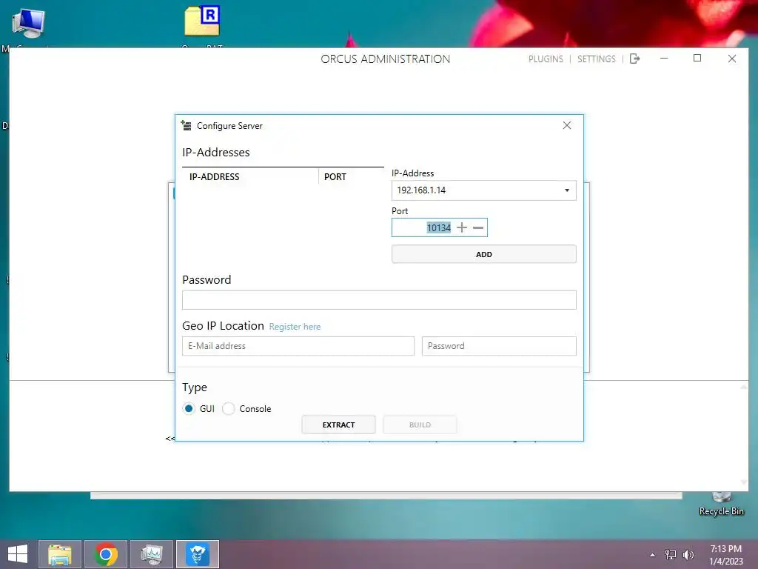Close the Configure Server dialog
The height and width of the screenshot is (569, 758).
click(x=566, y=125)
